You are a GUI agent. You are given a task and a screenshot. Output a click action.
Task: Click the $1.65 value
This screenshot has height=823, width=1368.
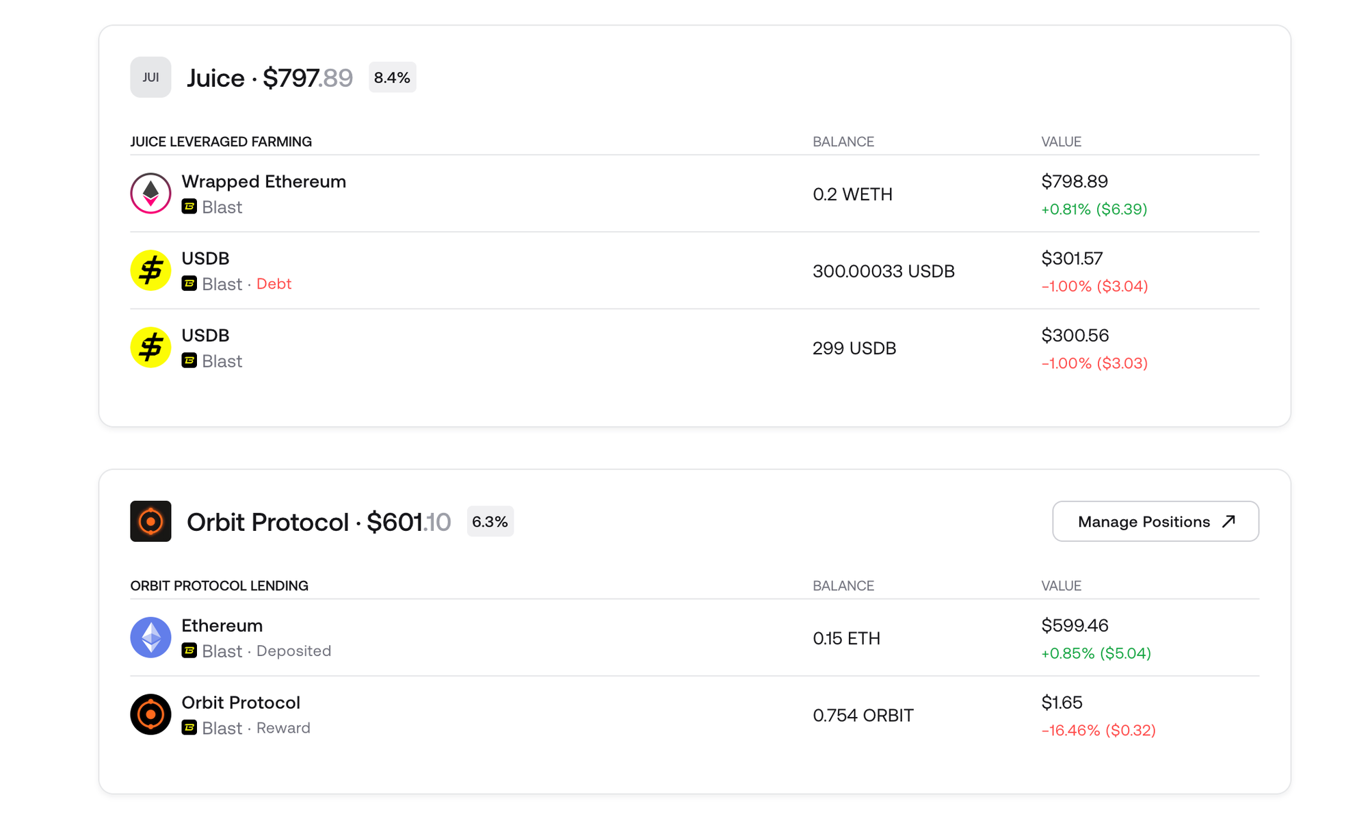tap(1062, 703)
